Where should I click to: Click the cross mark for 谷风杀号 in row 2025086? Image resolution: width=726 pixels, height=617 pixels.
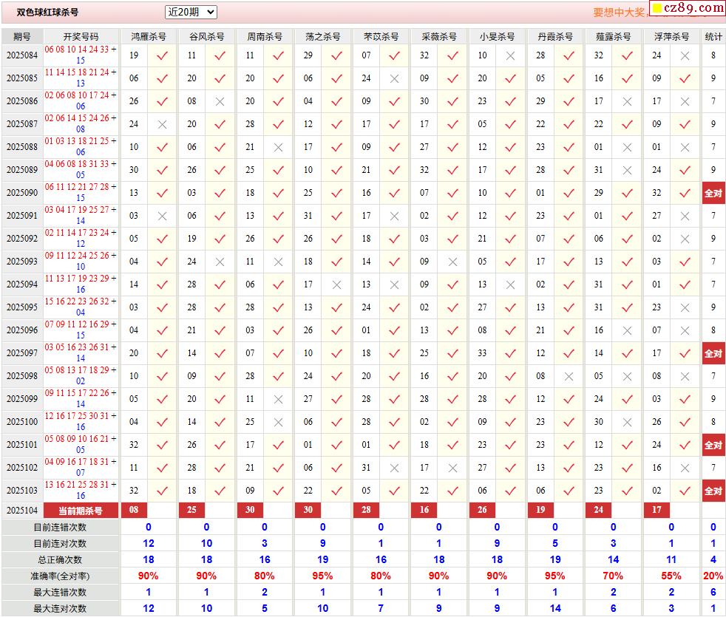click(220, 101)
